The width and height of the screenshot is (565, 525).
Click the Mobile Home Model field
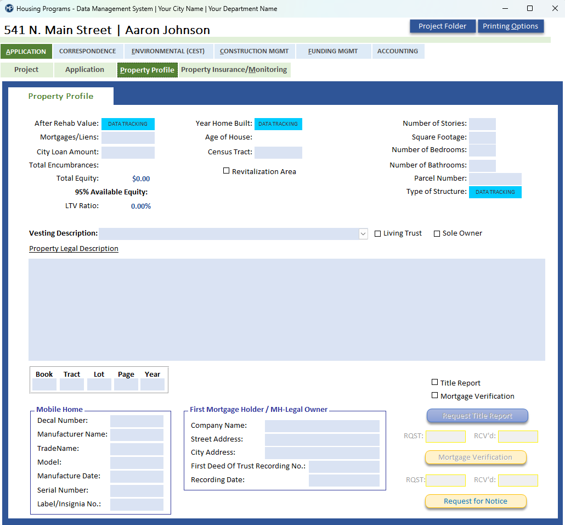(x=137, y=462)
